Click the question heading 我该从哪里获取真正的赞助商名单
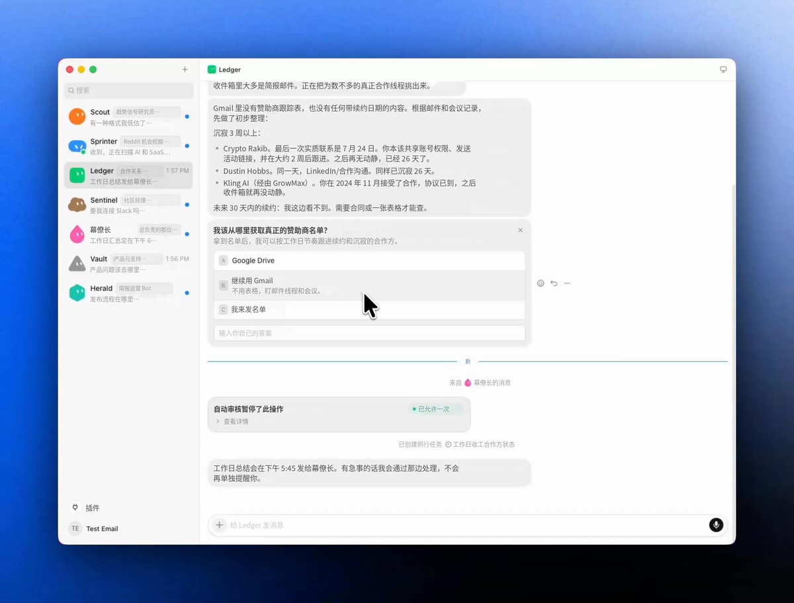The image size is (794, 603). click(x=270, y=230)
